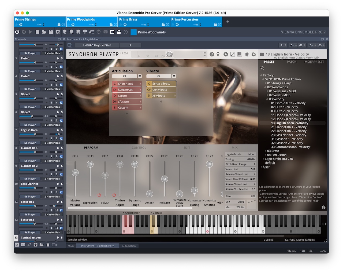Click the database L icon in the toolbar

(x=65, y=32)
